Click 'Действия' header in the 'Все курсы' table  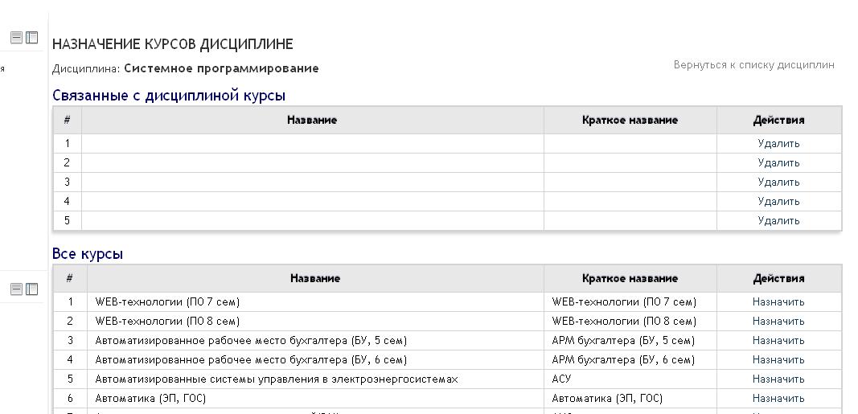[x=778, y=278]
